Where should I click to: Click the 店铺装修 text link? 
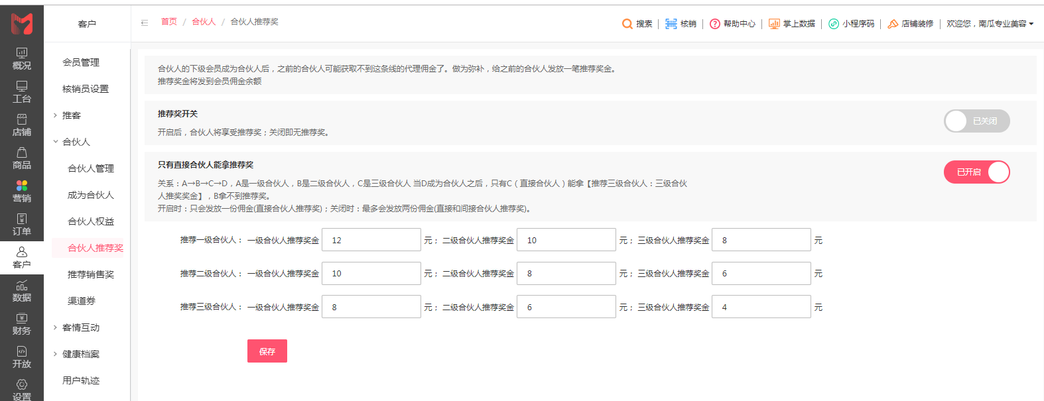[917, 24]
